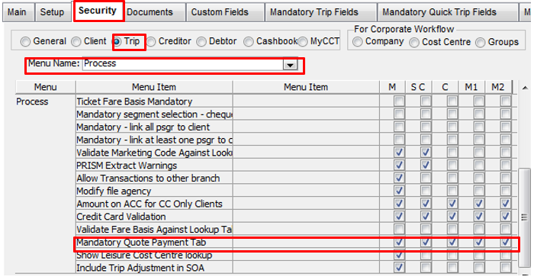
Task: Open the Menu Name dropdown arrow
Action: point(290,65)
